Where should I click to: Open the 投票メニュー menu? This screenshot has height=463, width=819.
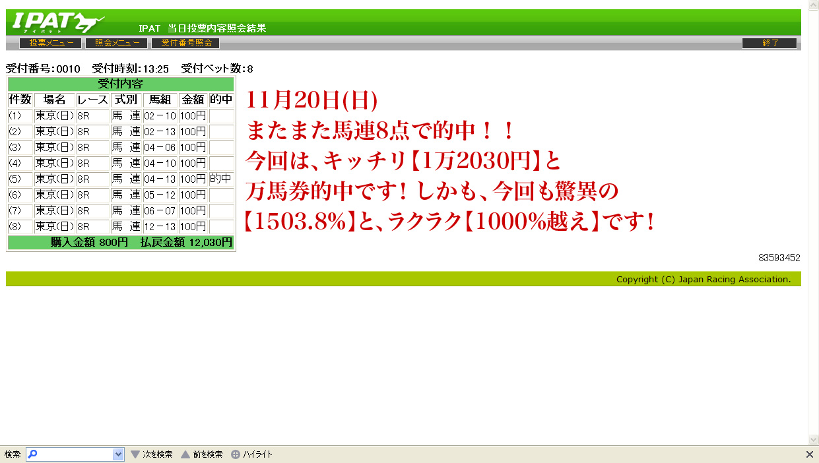(x=51, y=43)
